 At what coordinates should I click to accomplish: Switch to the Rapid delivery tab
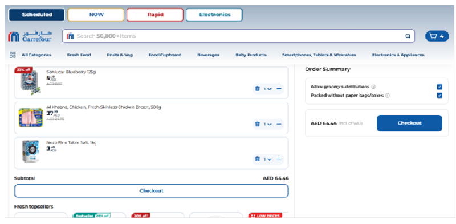[x=155, y=15]
